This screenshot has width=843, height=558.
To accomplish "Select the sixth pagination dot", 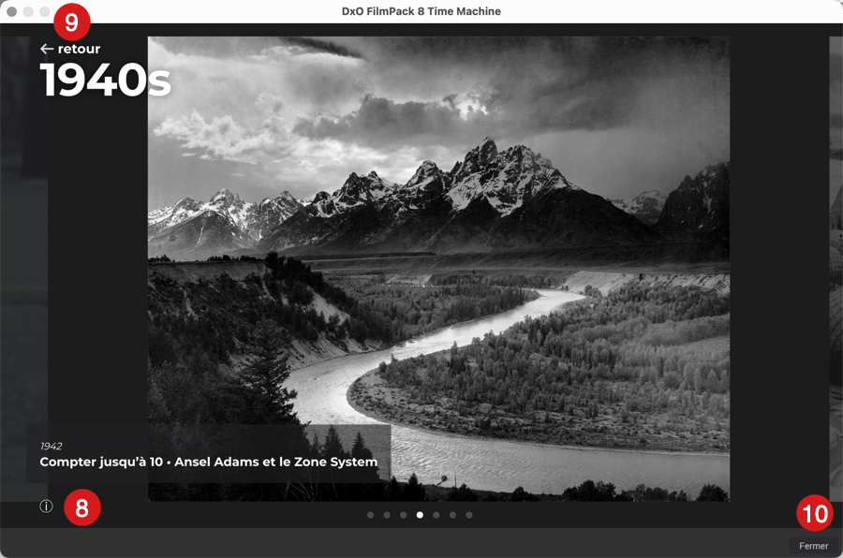I will pos(452,515).
